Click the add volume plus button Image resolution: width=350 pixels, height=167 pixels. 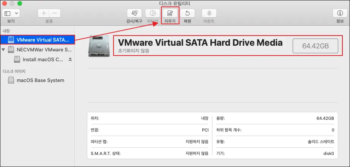coord(44,13)
